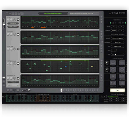The image size is (129, 117).
Task: Click the third round button under Performance
Action: coord(15,63)
